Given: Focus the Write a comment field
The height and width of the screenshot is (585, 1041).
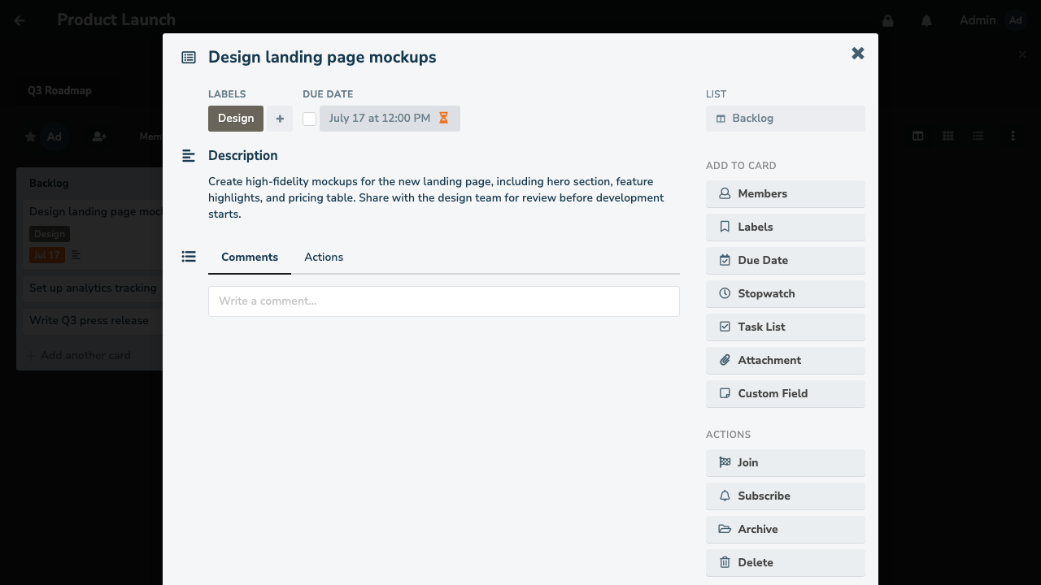Looking at the screenshot, I should [444, 301].
